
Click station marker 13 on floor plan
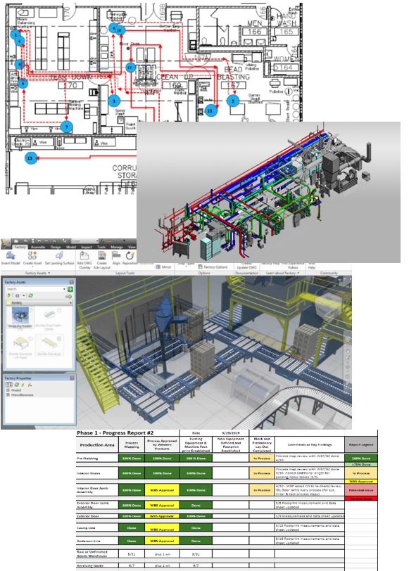(30, 158)
